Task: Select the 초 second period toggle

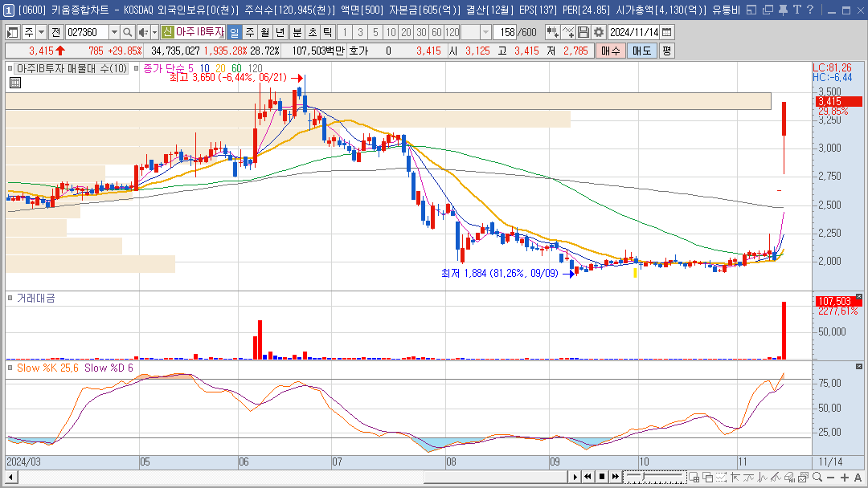Action: [312, 33]
